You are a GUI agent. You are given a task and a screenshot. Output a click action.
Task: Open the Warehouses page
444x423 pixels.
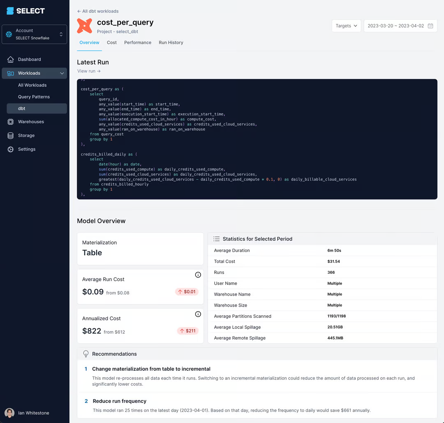(31, 122)
